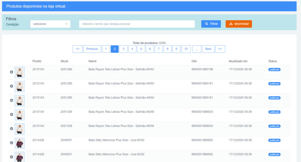Click the Filtros section label

tap(11, 19)
